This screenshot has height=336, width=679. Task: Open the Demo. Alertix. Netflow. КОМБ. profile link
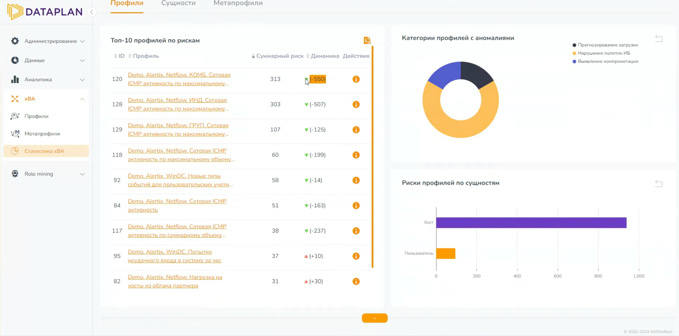179,79
